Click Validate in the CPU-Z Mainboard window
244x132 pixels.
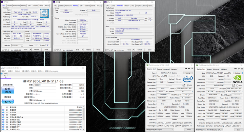click(140, 50)
